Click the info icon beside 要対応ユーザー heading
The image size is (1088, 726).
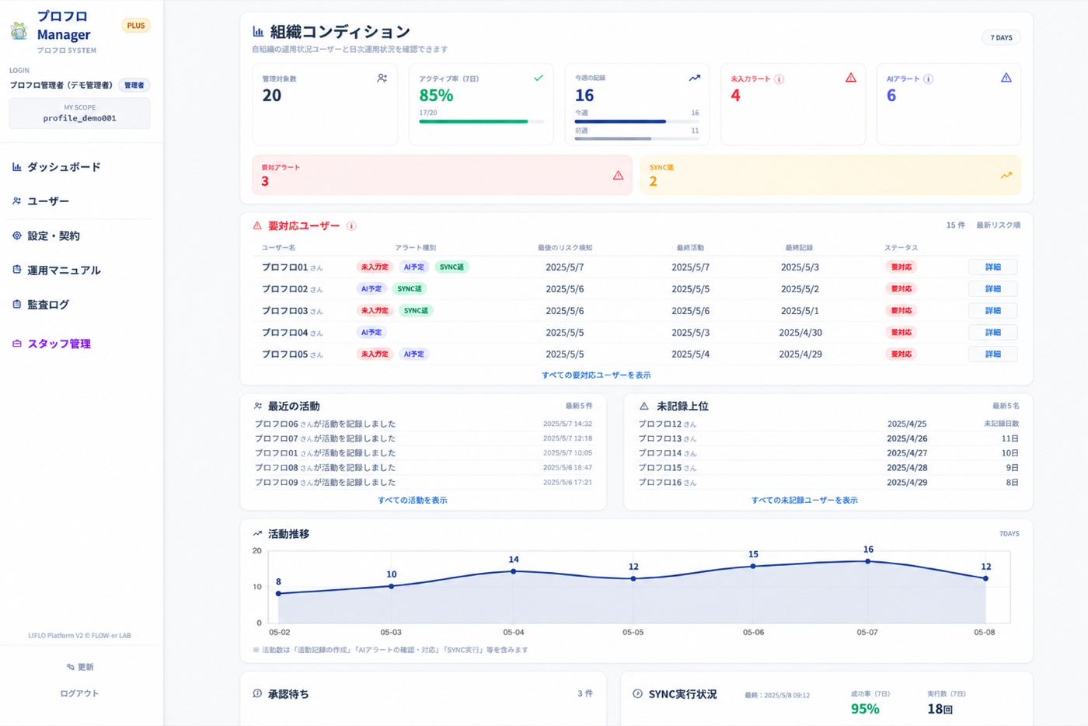[351, 226]
